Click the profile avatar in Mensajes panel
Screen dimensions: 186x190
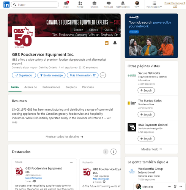point(138,187)
